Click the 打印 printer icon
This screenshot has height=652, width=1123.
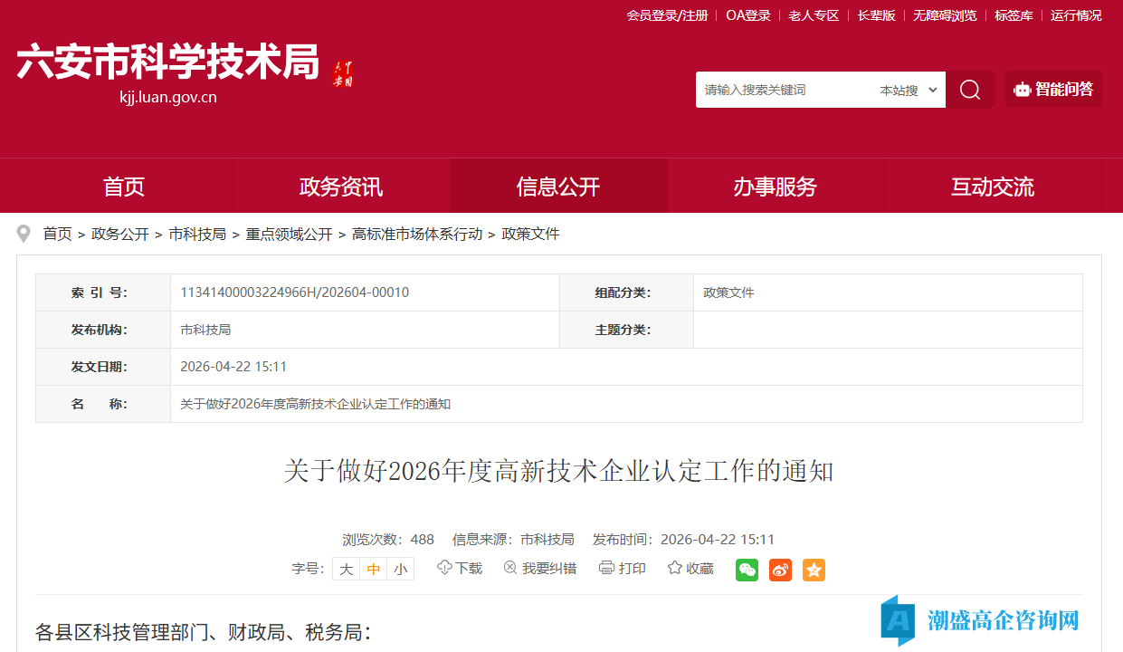pos(606,568)
